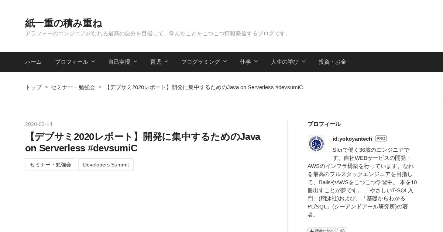Expand the 人生の学び dropdown chevron
Screen dimensions: 443x232
(x=303, y=61)
